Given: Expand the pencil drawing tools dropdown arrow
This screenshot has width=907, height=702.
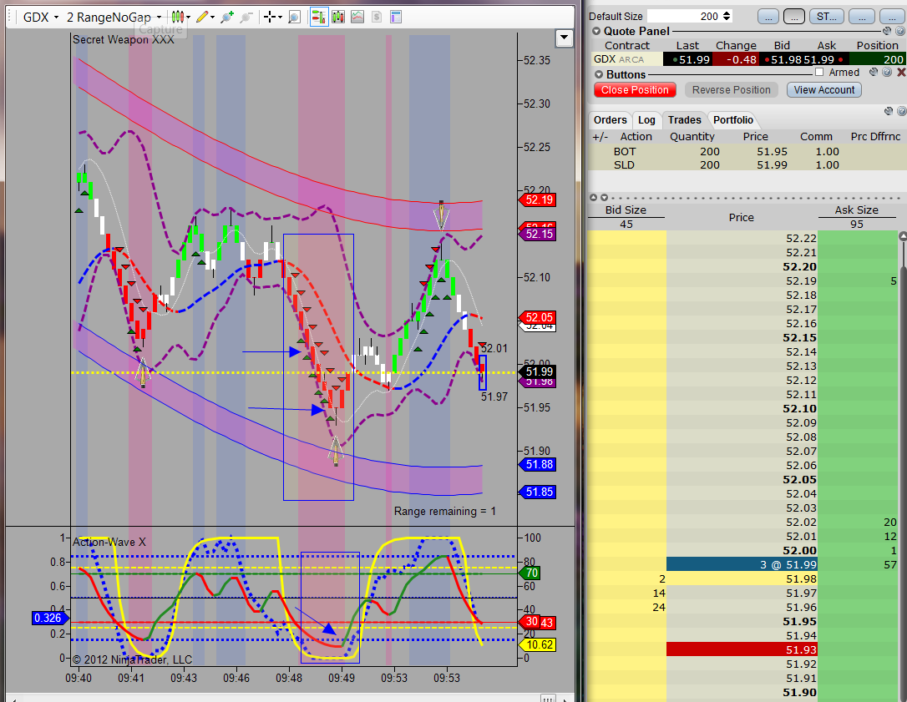Looking at the screenshot, I should pyautogui.click(x=212, y=18).
